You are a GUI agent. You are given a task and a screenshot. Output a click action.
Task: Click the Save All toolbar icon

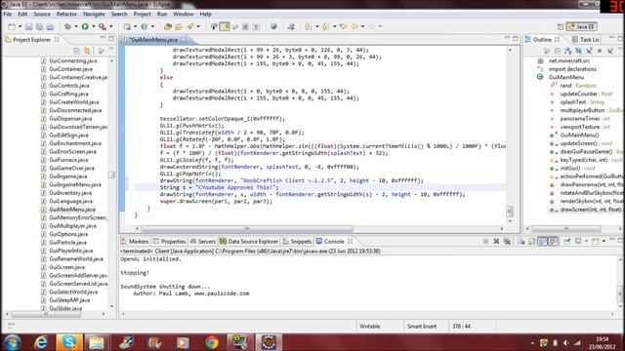39,26
